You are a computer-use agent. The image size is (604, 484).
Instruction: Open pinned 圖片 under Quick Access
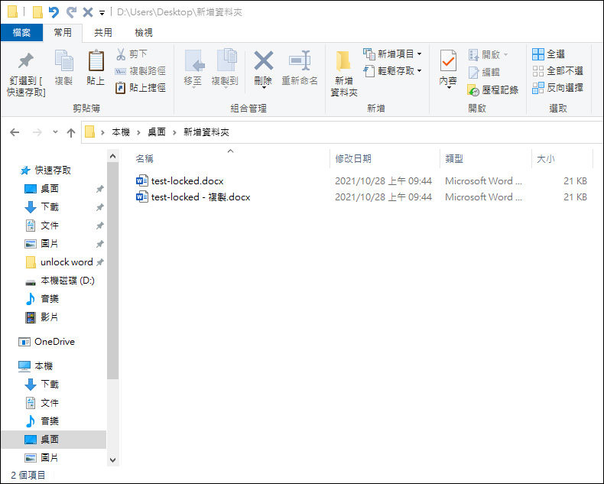[50, 244]
